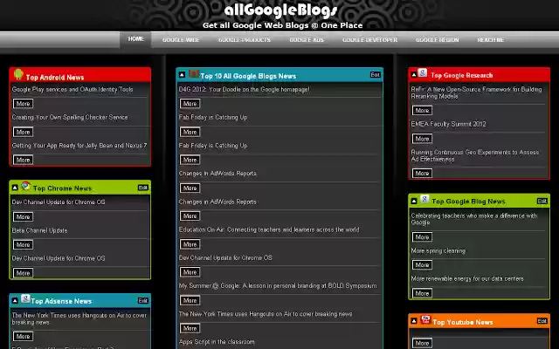Click More under Beta Channel Update
The width and height of the screenshot is (559, 349).
[24, 244]
